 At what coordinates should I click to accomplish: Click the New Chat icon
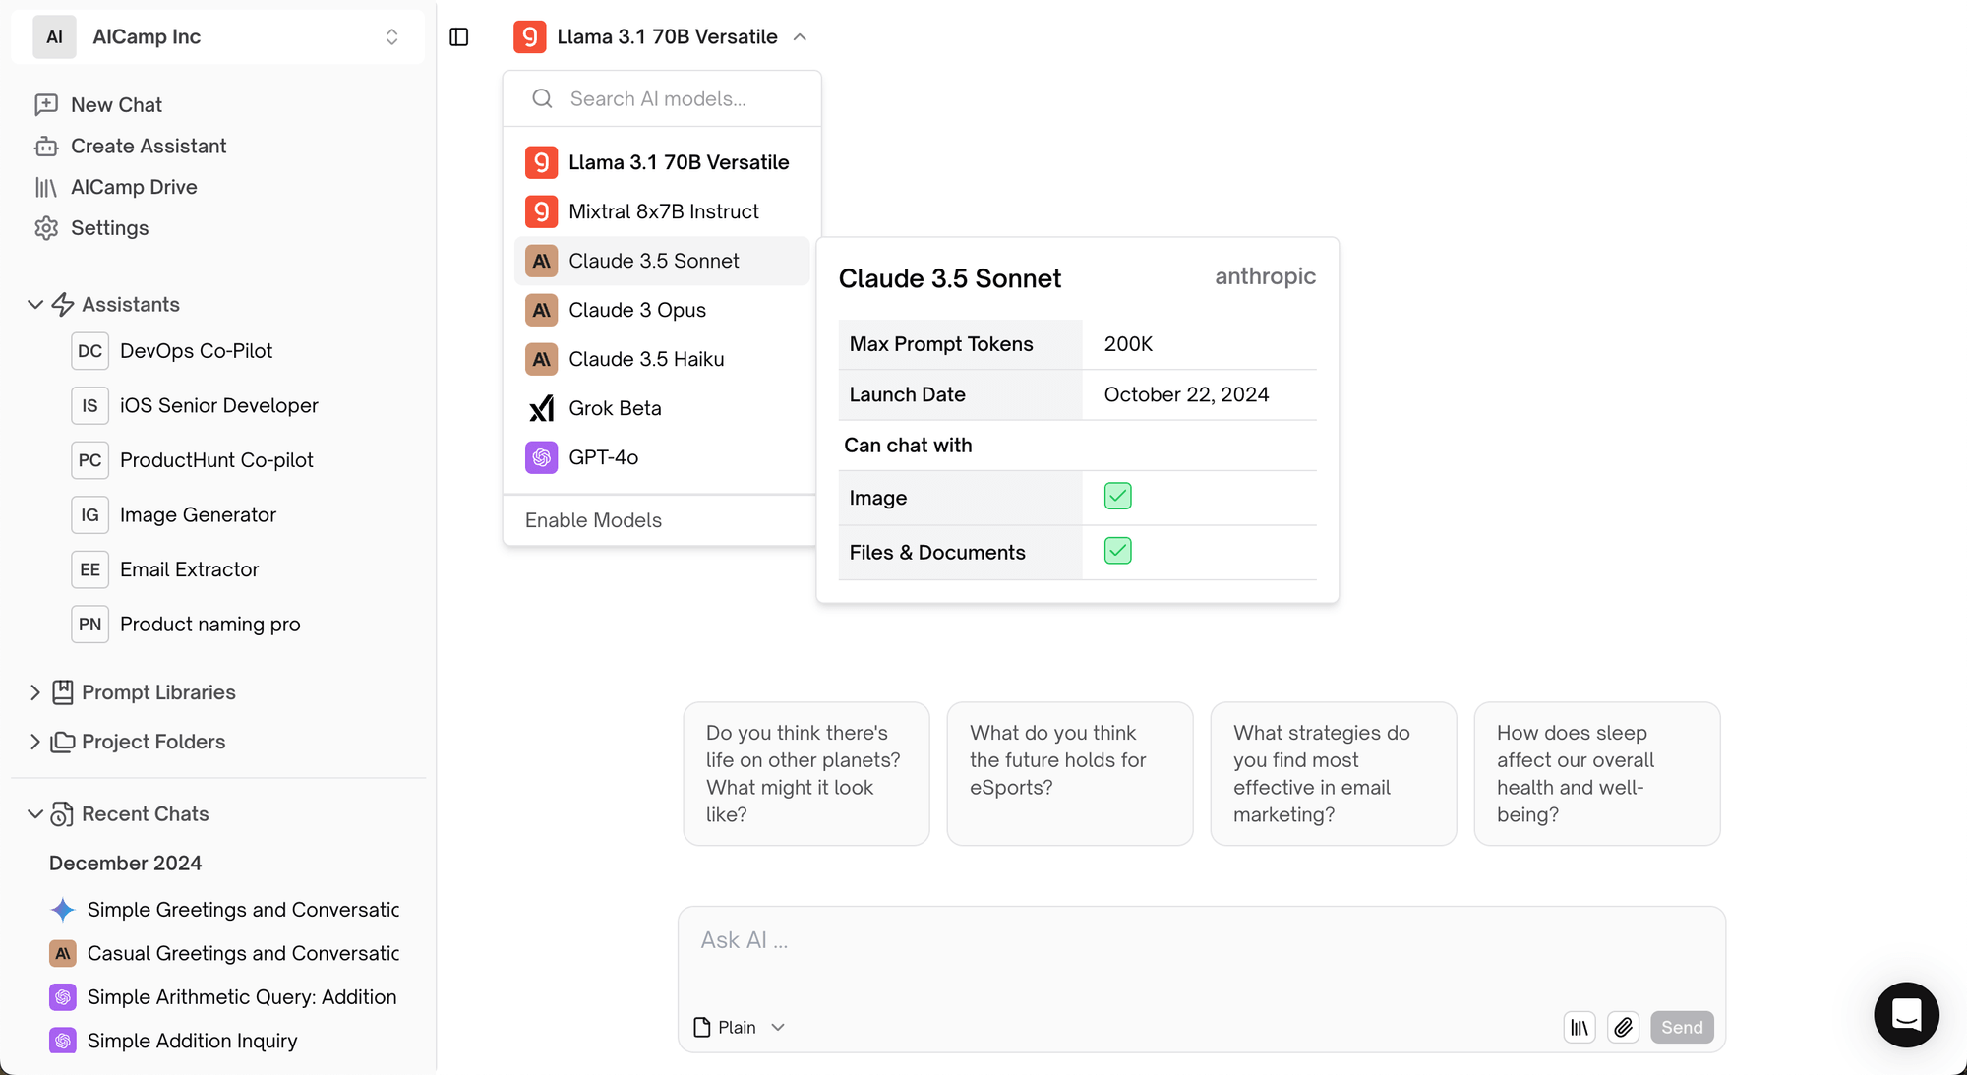point(46,104)
